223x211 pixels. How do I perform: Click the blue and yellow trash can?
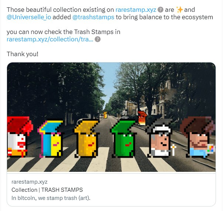[x=51, y=139]
